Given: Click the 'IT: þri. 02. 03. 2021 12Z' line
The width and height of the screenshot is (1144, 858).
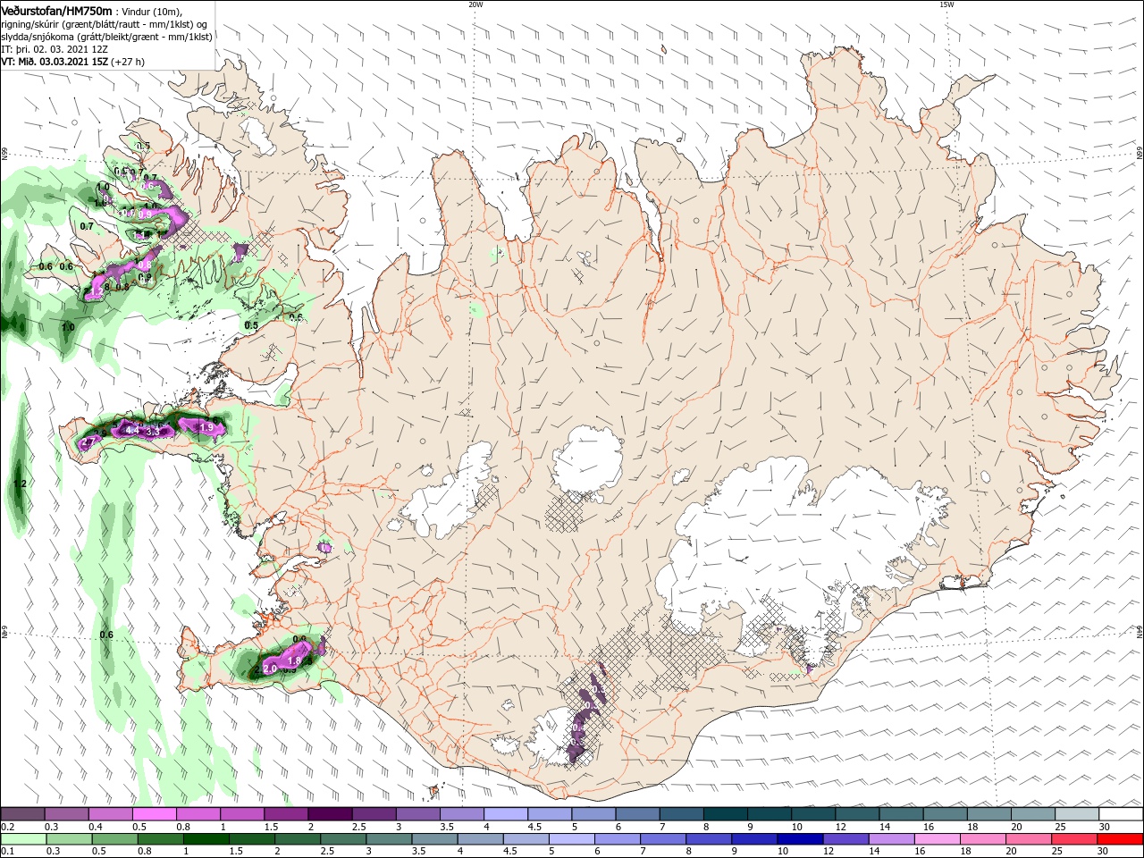Looking at the screenshot, I should (x=54, y=49).
